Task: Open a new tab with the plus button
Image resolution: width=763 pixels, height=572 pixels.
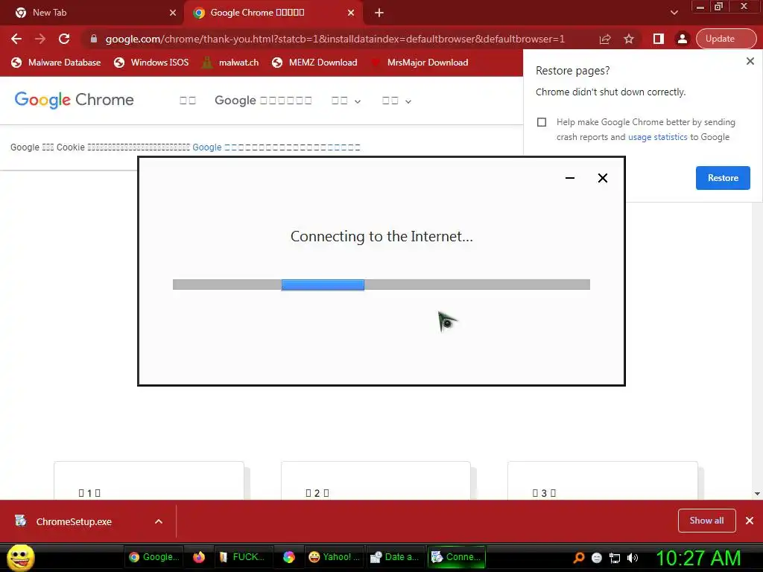Action: coord(379,13)
